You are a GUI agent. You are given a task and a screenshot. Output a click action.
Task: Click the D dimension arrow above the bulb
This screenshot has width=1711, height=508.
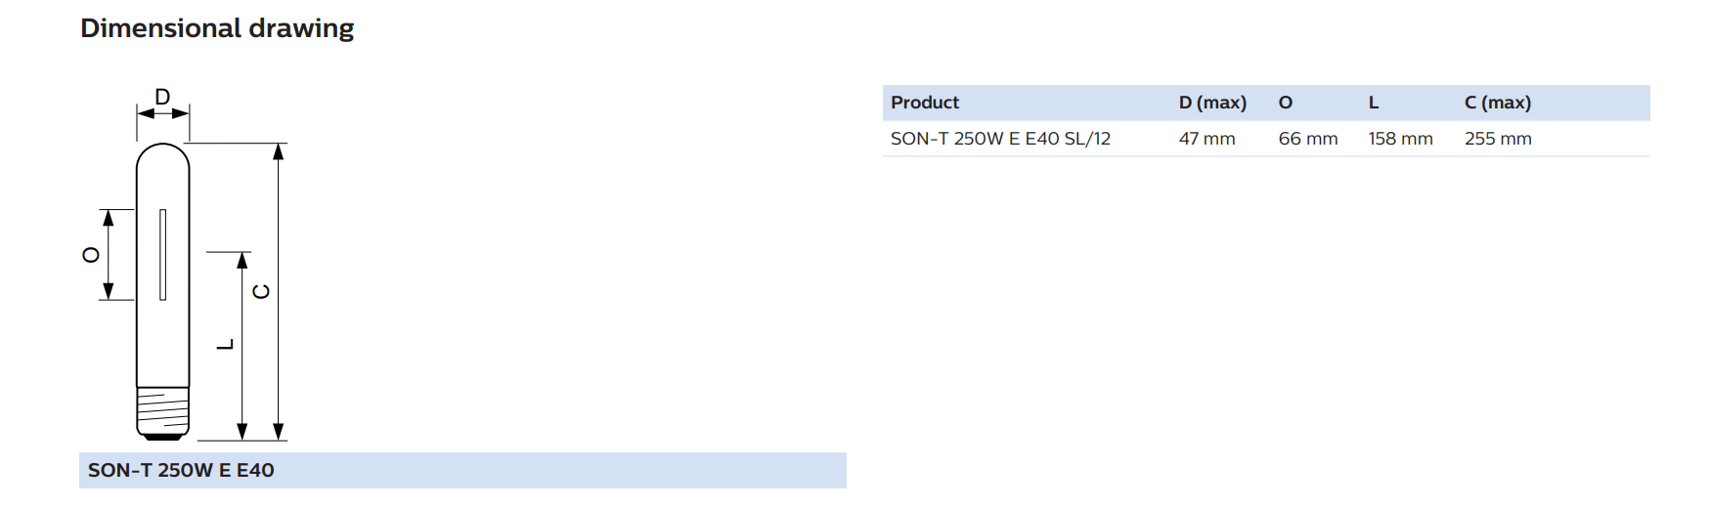coord(162,113)
